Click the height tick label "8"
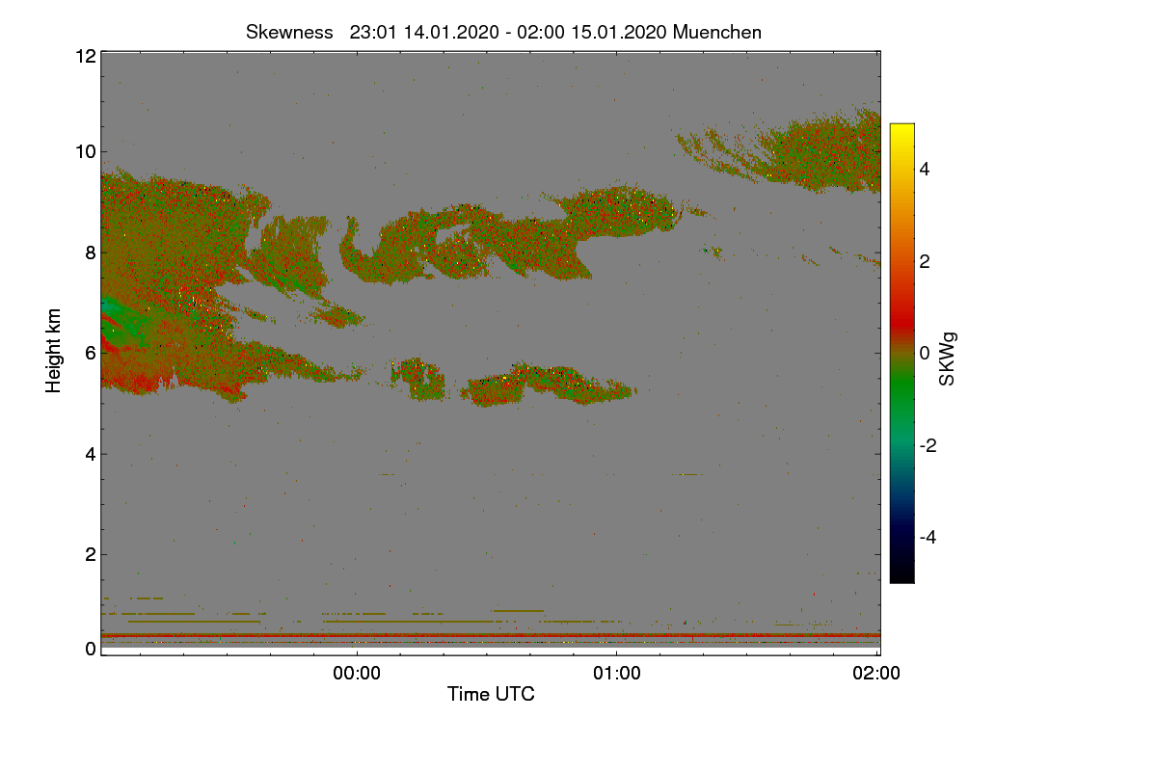 (91, 253)
